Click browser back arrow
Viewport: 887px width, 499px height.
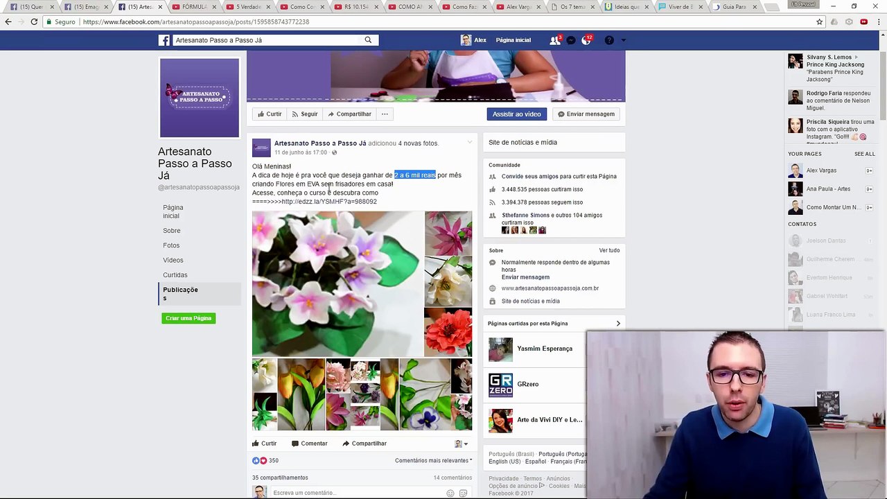tap(8, 21)
